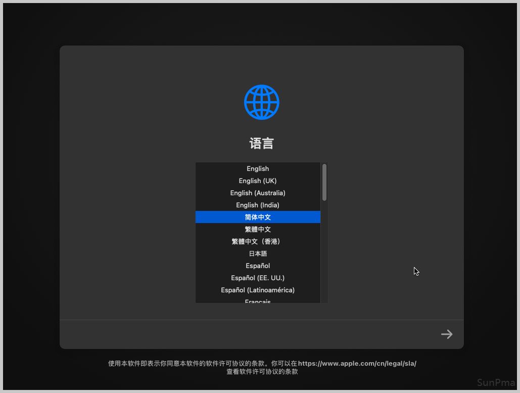Pick 日本語 in the language list
This screenshot has height=393, width=520.
tap(258, 254)
